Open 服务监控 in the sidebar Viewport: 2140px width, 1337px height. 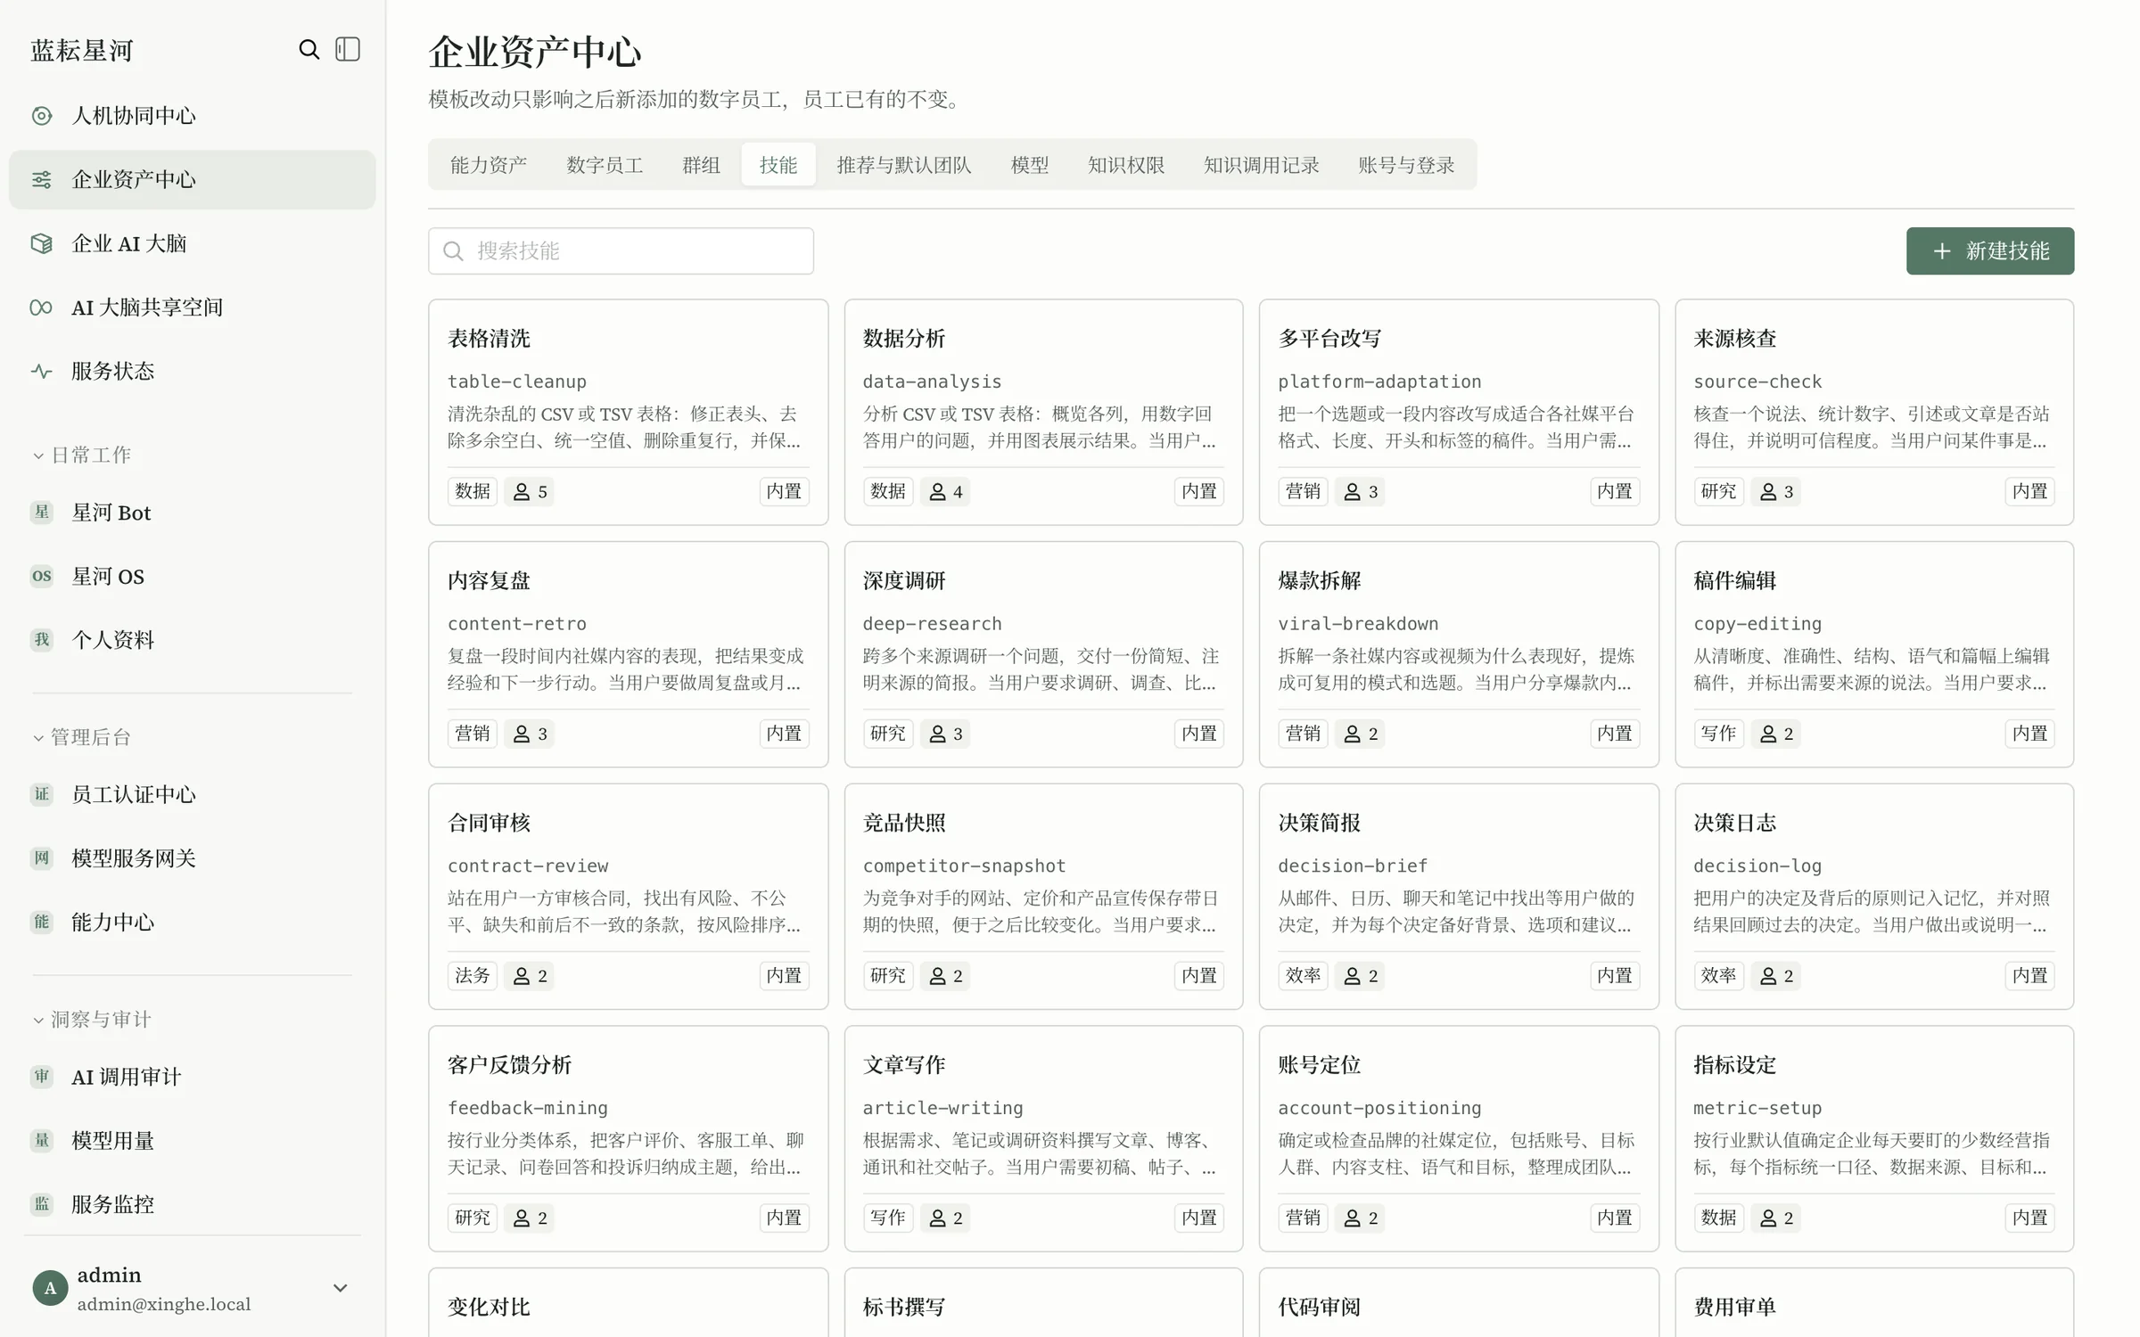point(192,1204)
